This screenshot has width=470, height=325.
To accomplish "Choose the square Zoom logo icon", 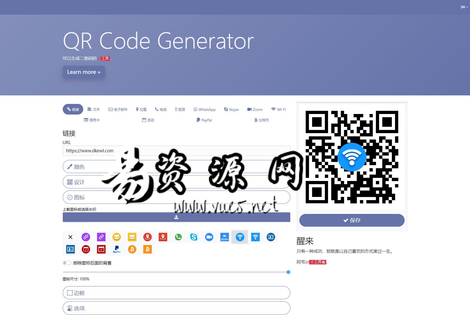I will [225, 237].
